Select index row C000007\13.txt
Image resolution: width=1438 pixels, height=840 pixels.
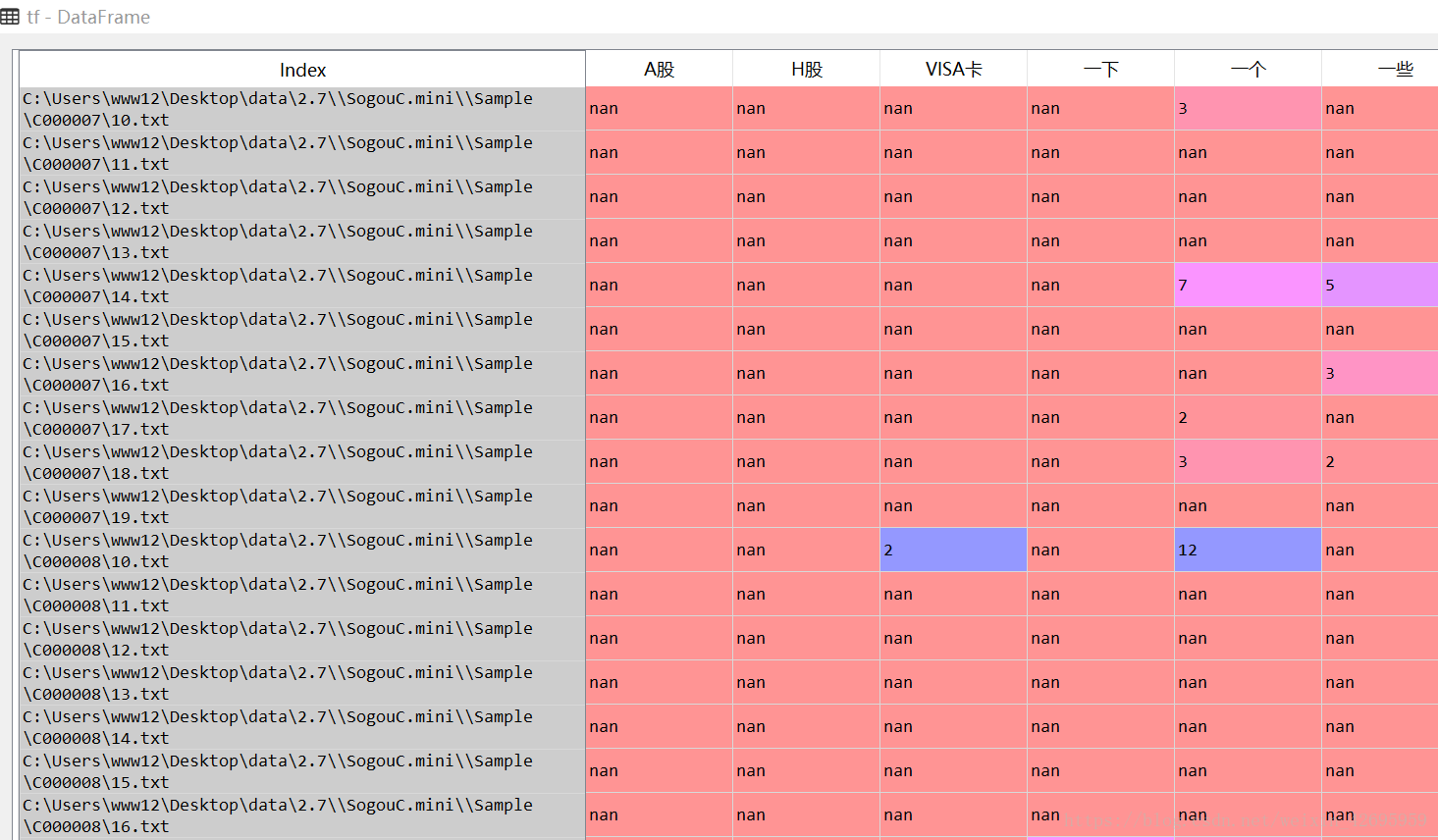(302, 241)
